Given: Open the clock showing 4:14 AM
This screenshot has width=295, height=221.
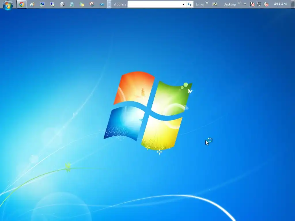Looking at the screenshot, I should tap(280, 4).
